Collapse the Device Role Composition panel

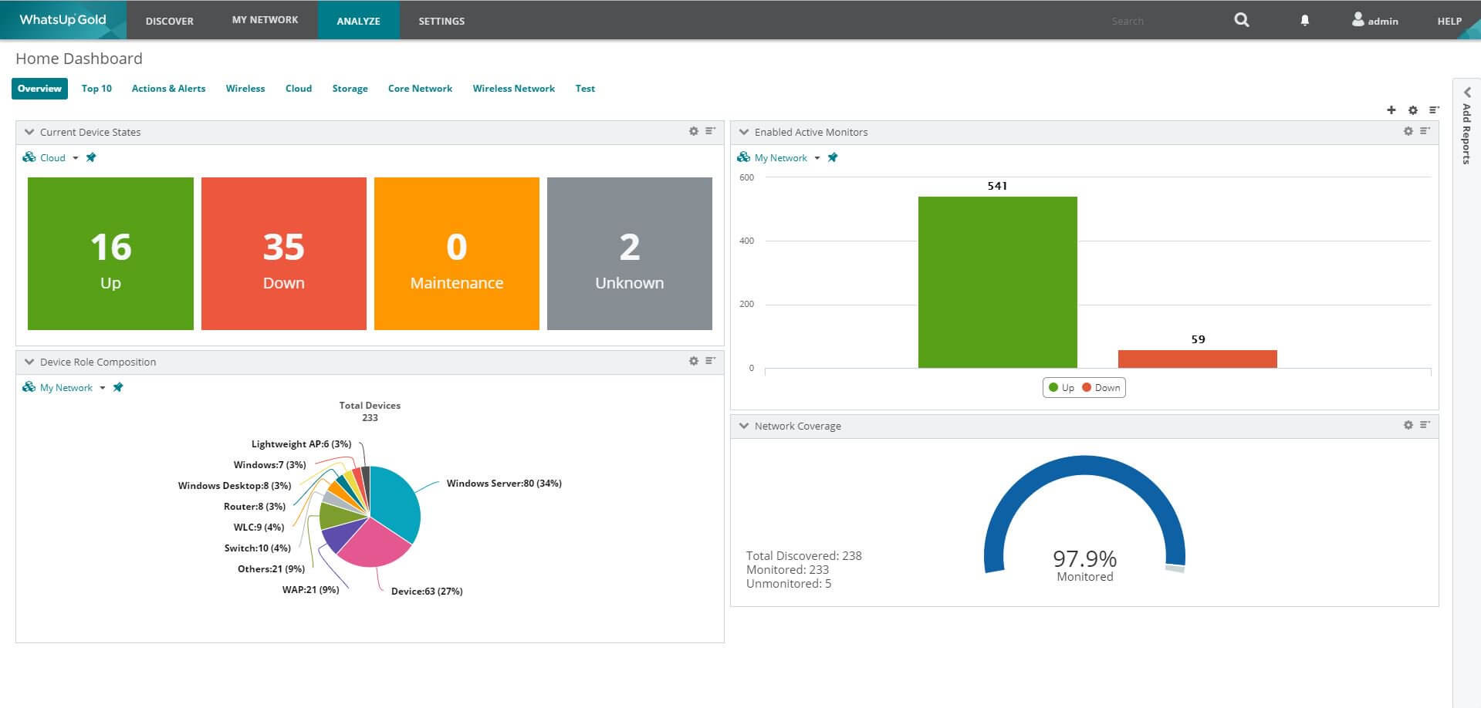[x=29, y=361]
